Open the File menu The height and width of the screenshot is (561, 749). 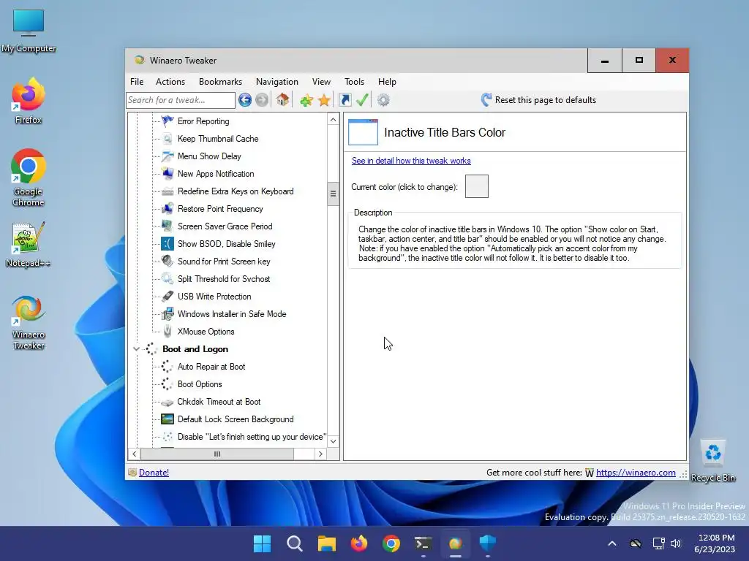pos(137,82)
